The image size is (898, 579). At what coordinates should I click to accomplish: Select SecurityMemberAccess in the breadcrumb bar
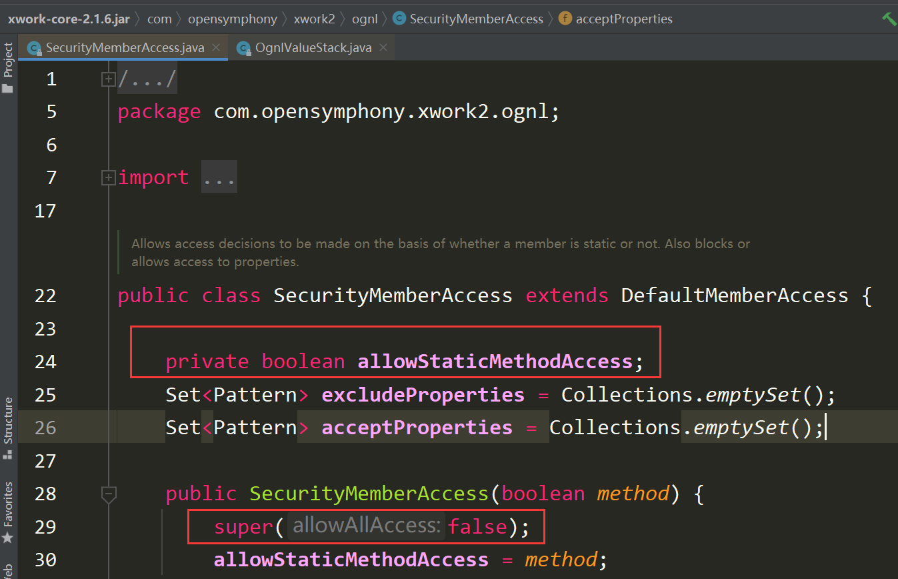(x=477, y=19)
